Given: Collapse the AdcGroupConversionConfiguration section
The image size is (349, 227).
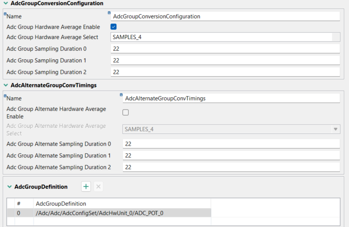Looking at the screenshot, I should coord(5,3).
